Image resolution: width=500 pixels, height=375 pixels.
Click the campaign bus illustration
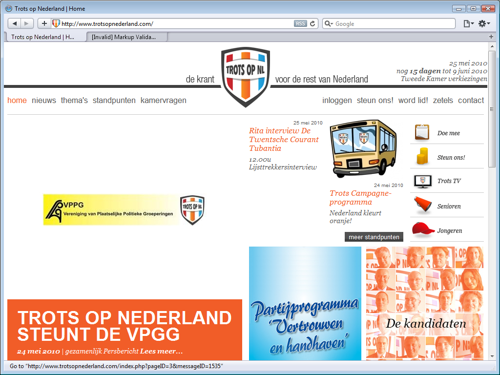363,148
